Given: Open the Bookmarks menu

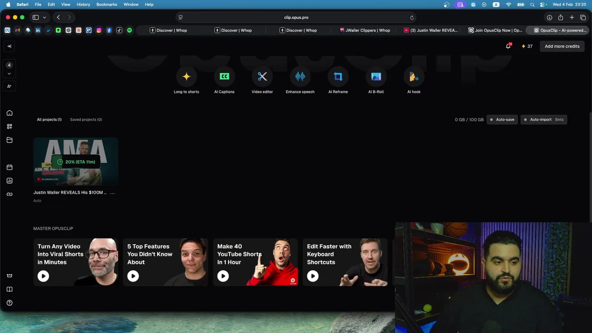Looking at the screenshot, I should (106, 5).
